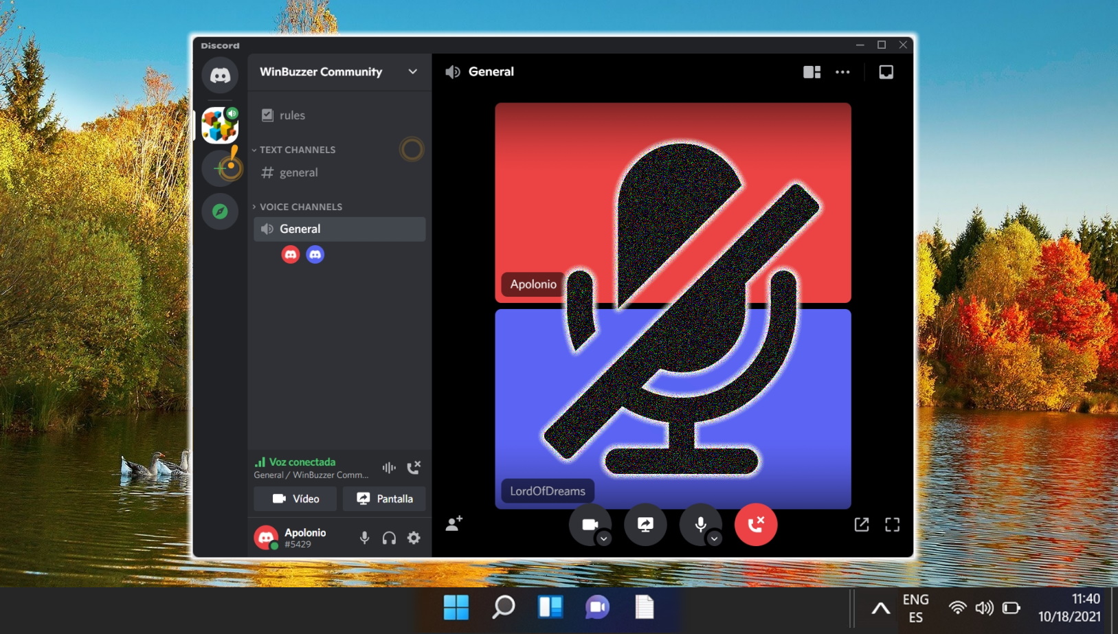Click the red disconnect call button
The height and width of the screenshot is (634, 1118).
(x=756, y=525)
